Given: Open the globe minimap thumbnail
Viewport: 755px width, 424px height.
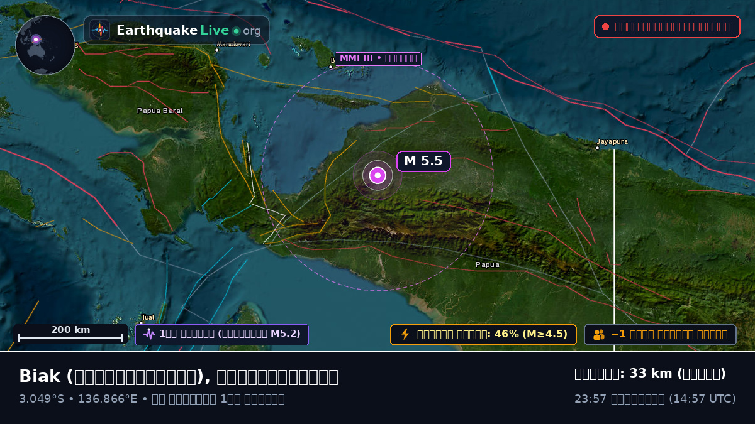Looking at the screenshot, I should [x=45, y=45].
